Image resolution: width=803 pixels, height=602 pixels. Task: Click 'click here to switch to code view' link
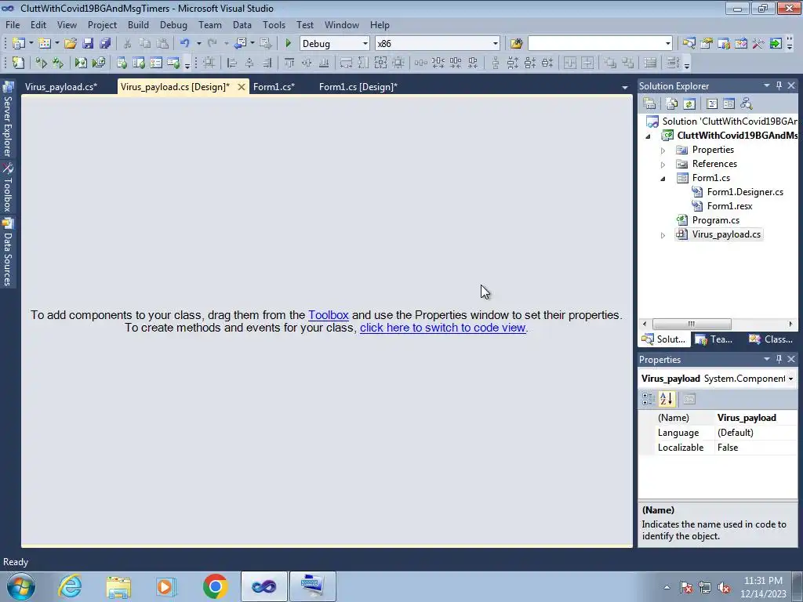pyautogui.click(x=443, y=328)
